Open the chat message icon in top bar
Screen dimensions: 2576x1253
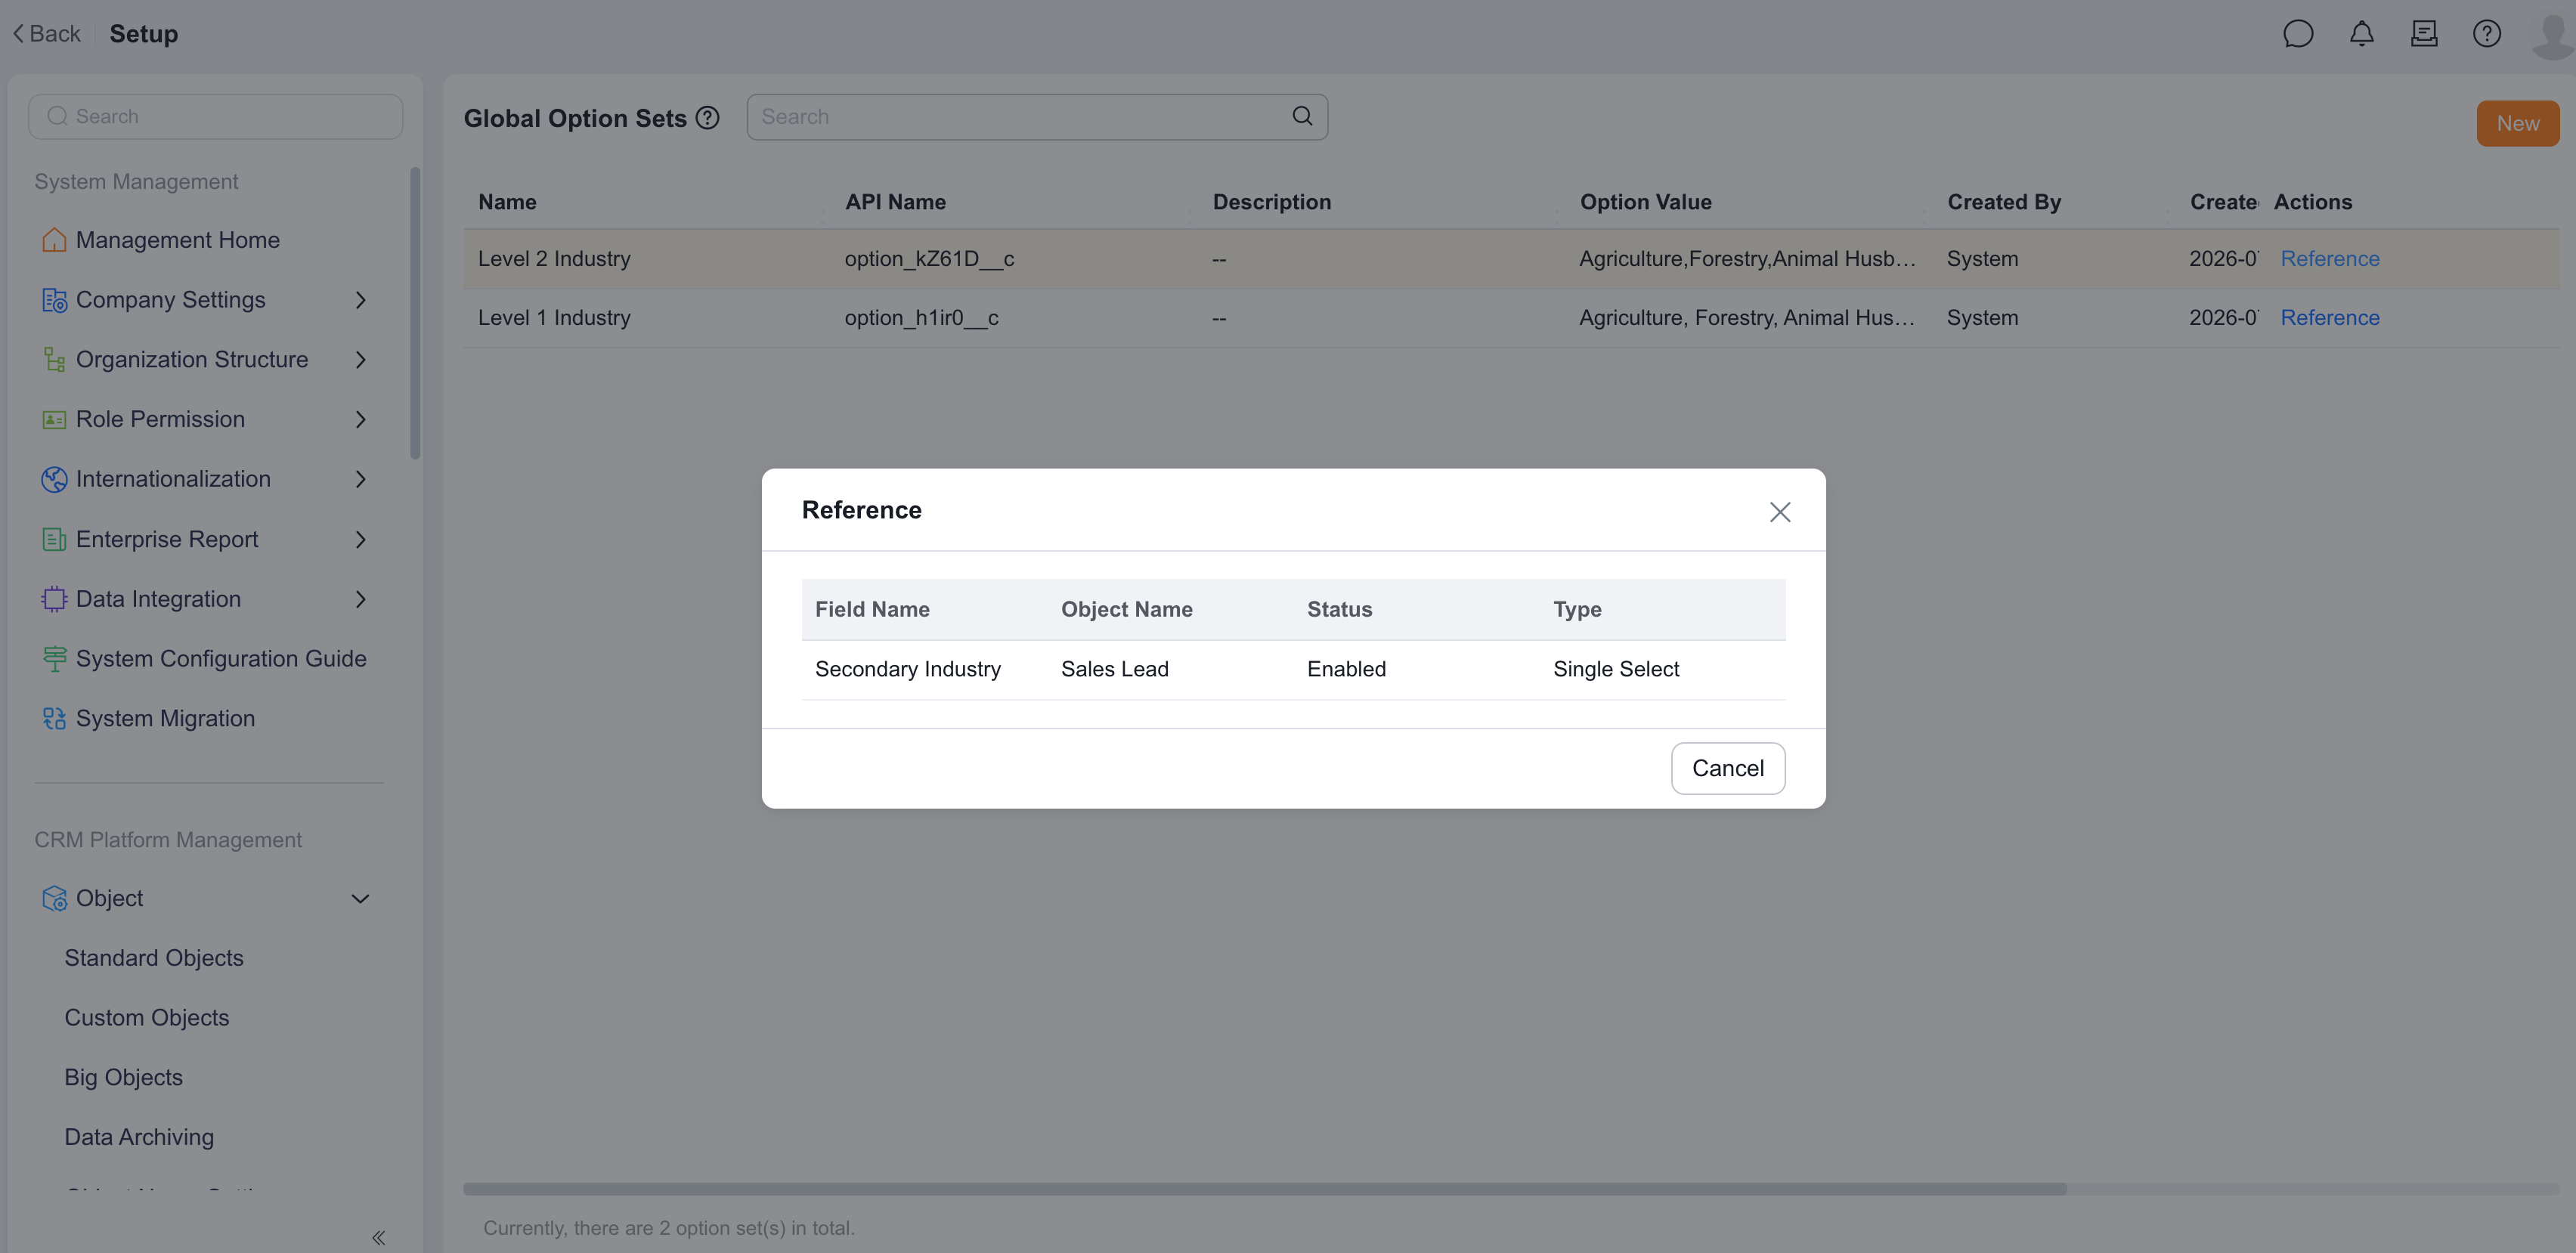click(2298, 34)
